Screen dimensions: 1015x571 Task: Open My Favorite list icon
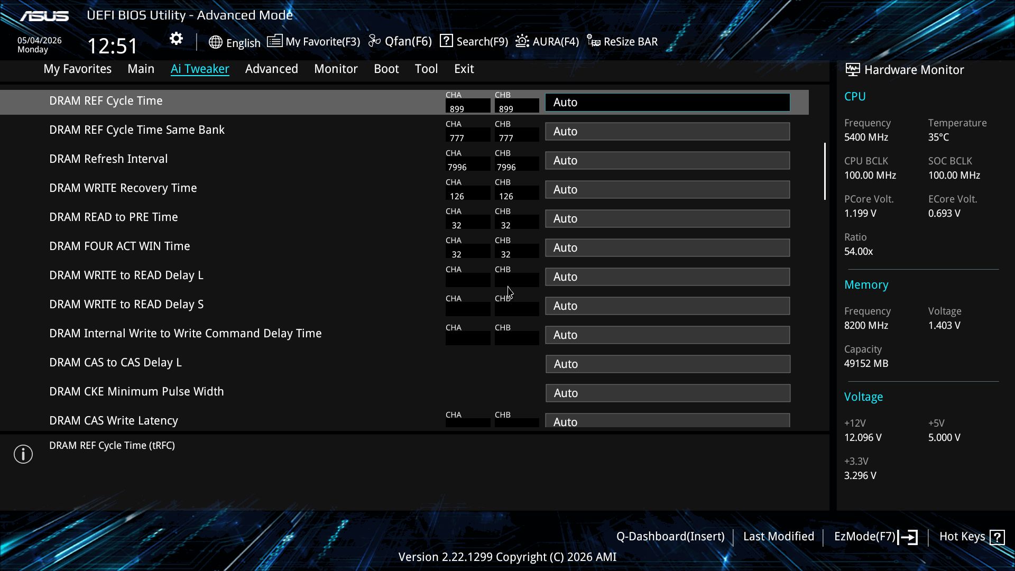click(x=274, y=41)
